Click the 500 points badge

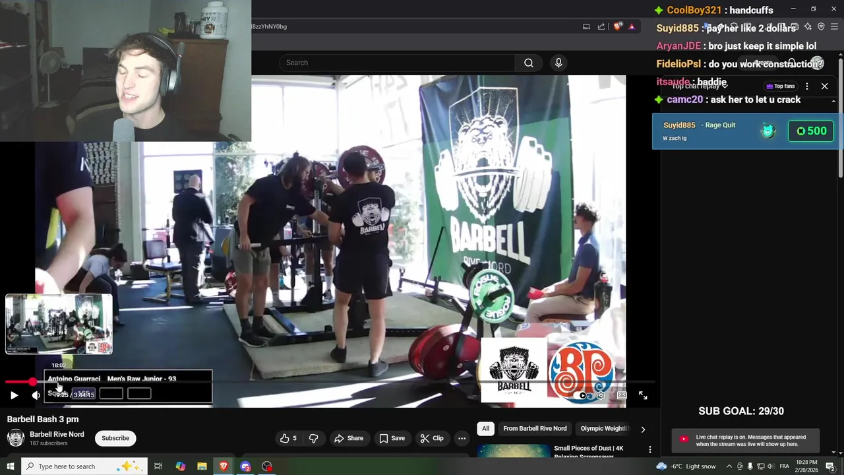(x=812, y=131)
